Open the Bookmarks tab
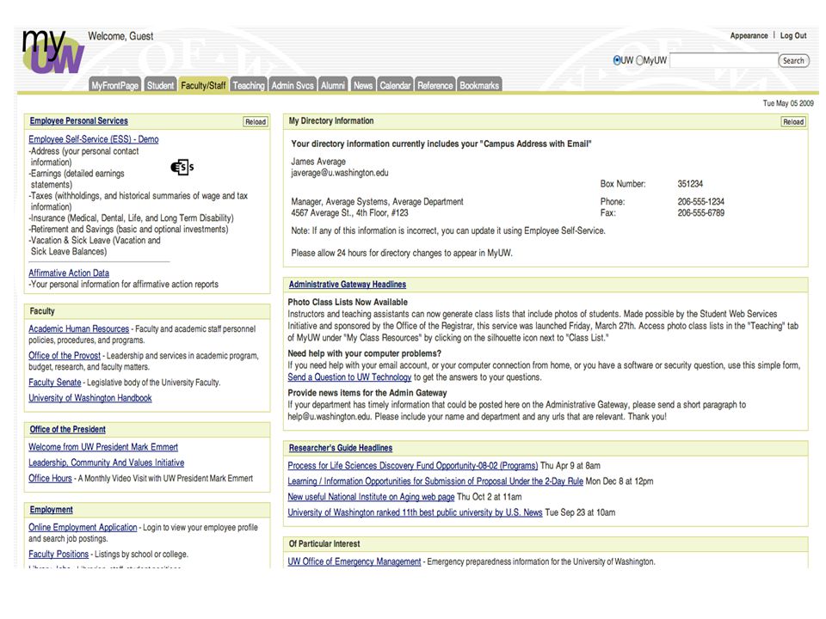Image resolution: width=826 pixels, height=619 pixels. [479, 85]
